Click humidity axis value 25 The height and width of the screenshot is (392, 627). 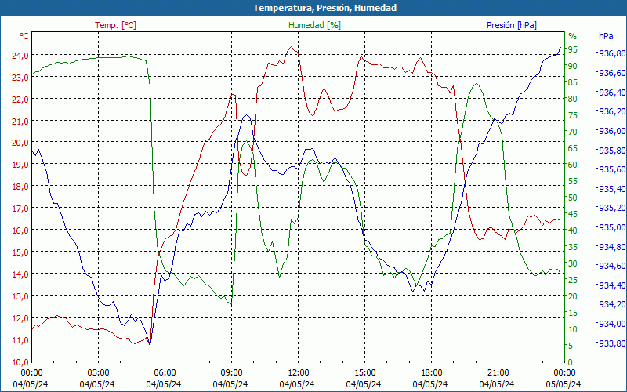coord(573,280)
